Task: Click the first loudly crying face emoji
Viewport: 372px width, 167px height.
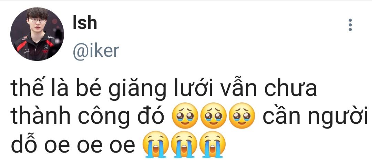Action: coord(155,144)
